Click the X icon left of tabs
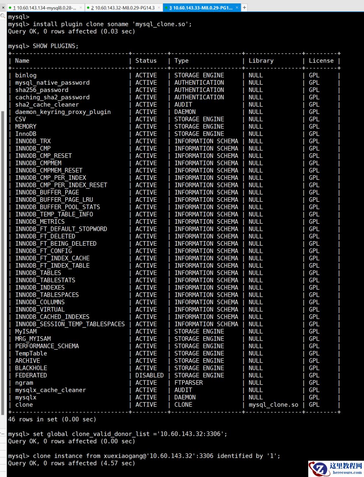This screenshot has width=364, height=477. click(3, 8)
